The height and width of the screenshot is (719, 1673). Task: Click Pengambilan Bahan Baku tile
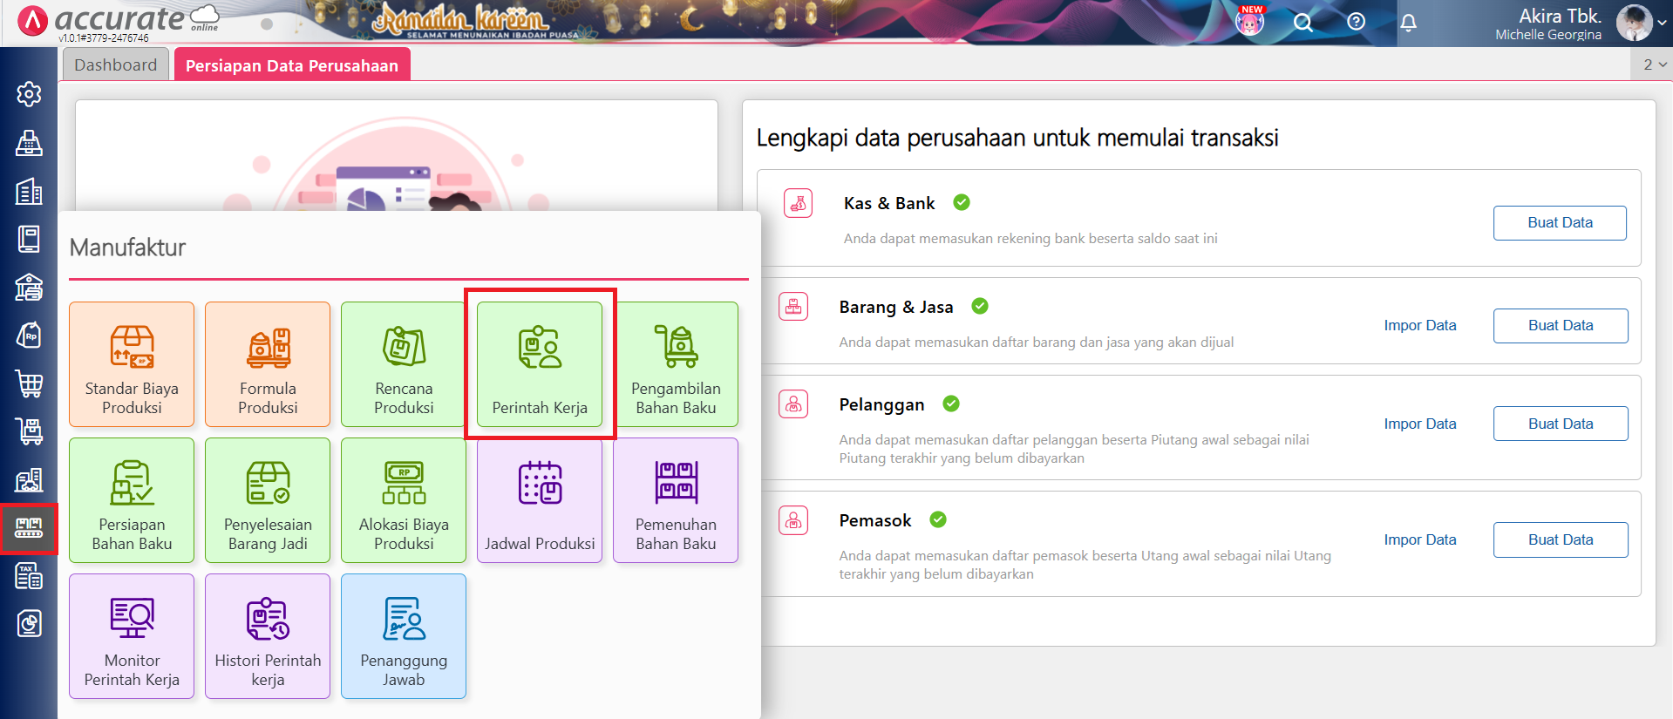click(676, 364)
